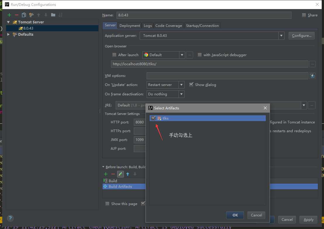Click the JMX port field 1099
This screenshot has height=229, width=324.
click(140, 140)
